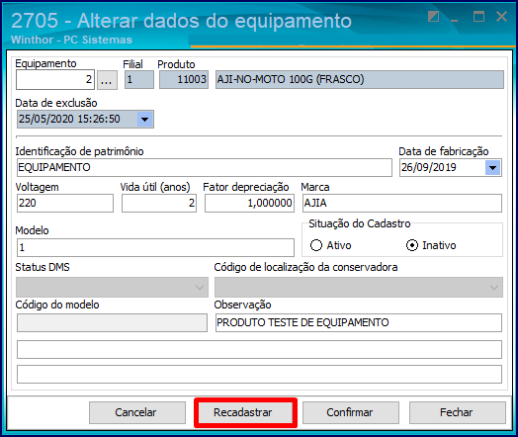The image size is (518, 437).
Task: Edit the Vida útil (anos) field
Action: click(159, 203)
